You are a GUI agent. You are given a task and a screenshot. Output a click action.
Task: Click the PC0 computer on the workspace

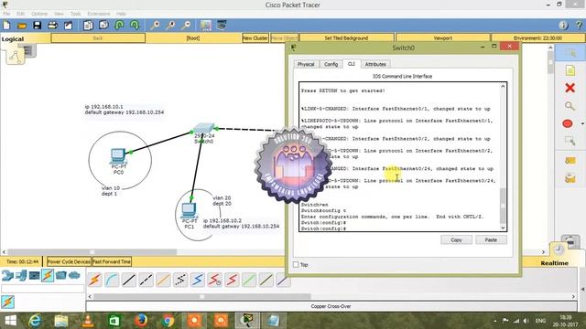click(118, 156)
